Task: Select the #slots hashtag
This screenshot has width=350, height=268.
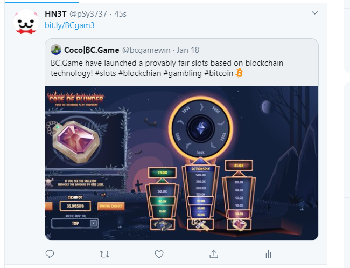Action: (x=106, y=73)
